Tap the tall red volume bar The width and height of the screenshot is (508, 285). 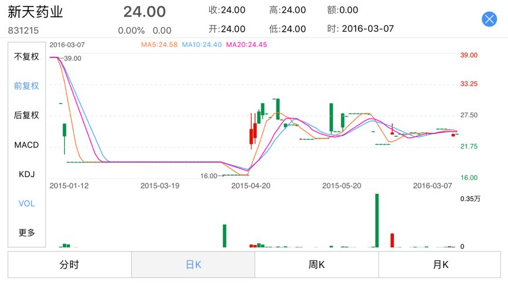(x=392, y=240)
